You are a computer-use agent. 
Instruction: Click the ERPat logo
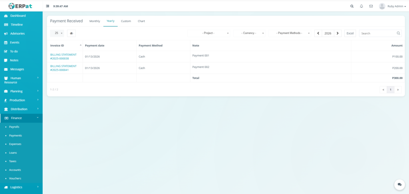pos(21,6)
